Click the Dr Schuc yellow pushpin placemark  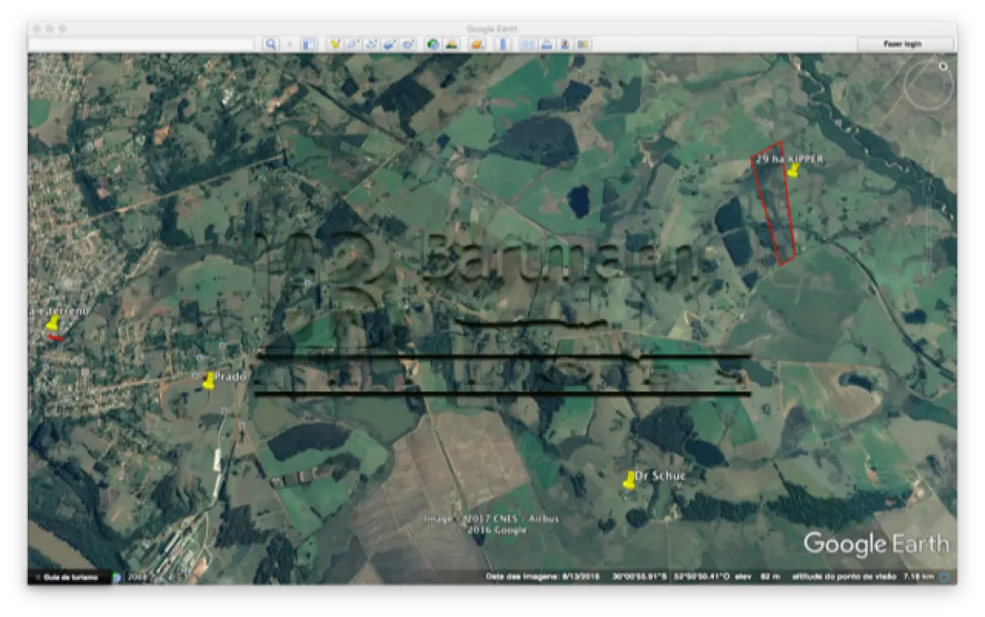[x=629, y=481]
